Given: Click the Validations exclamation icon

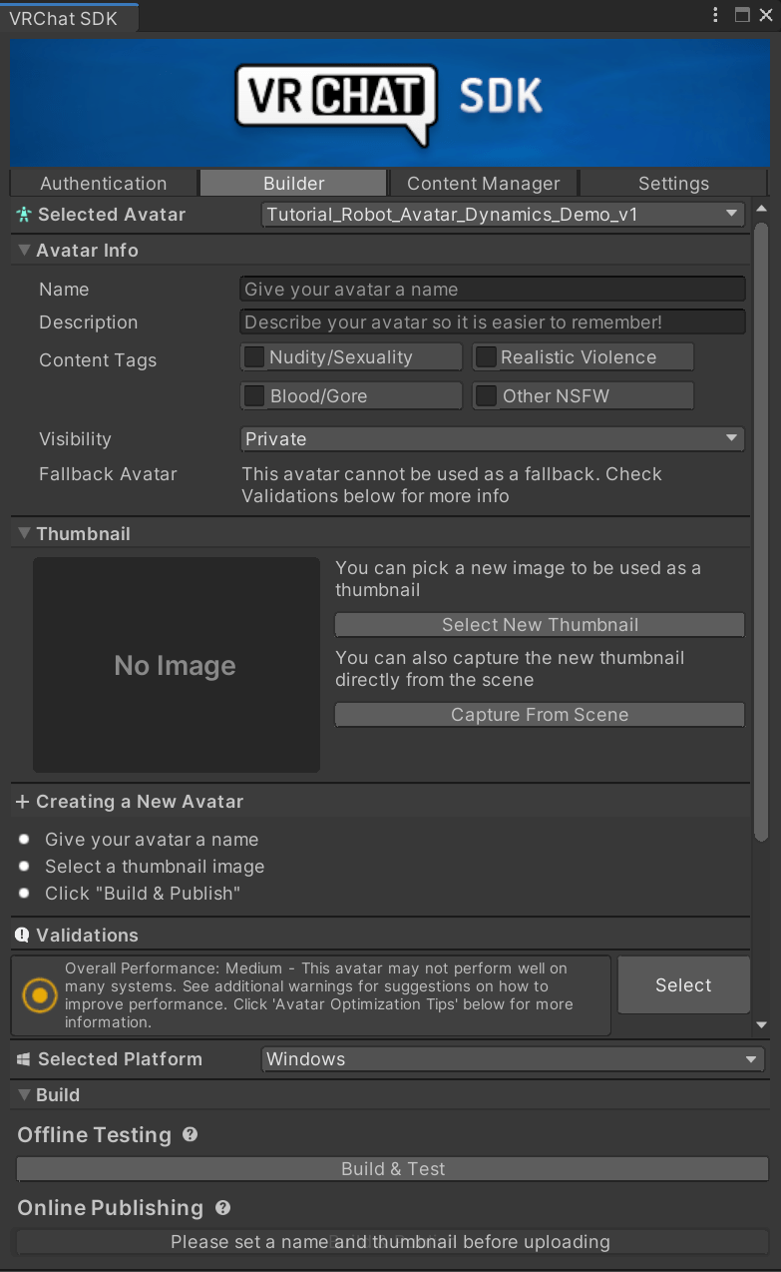Looking at the screenshot, I should [23, 936].
